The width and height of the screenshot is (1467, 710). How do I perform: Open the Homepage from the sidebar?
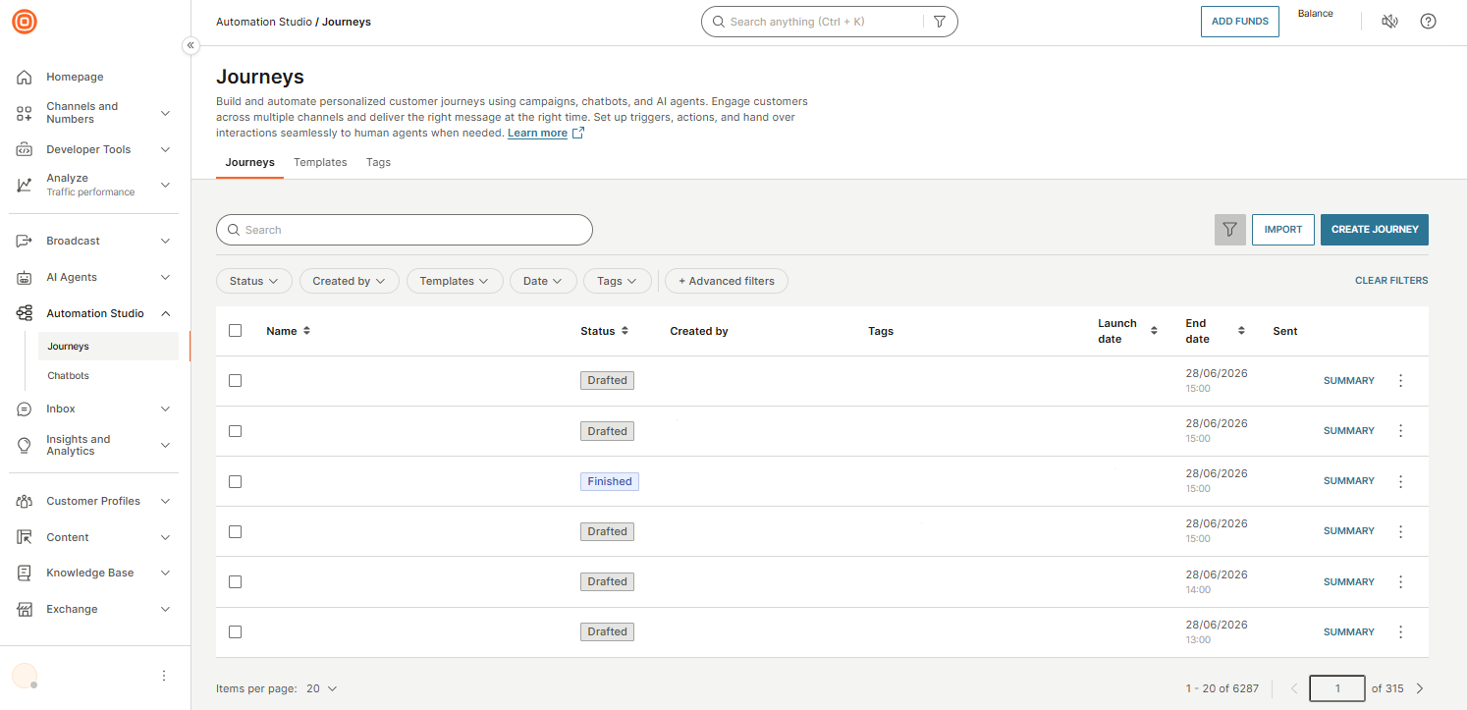point(74,77)
